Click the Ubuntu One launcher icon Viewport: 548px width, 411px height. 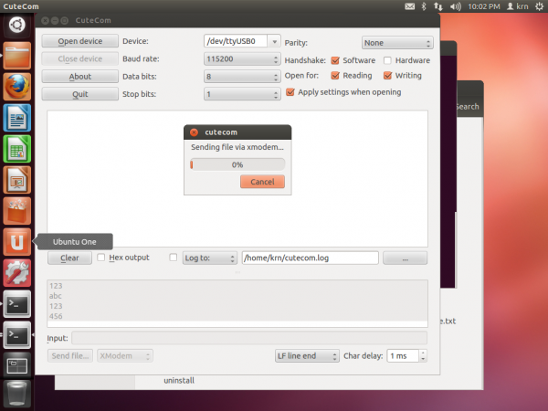click(x=17, y=242)
